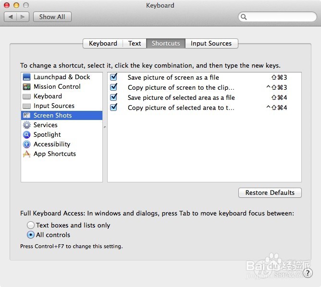The width and height of the screenshot is (321, 287).
Task: Select the All controls radio button
Action: click(30, 235)
